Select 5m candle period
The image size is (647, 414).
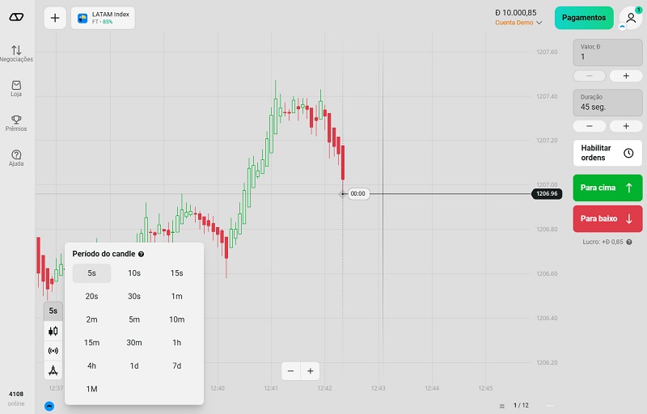click(x=134, y=319)
